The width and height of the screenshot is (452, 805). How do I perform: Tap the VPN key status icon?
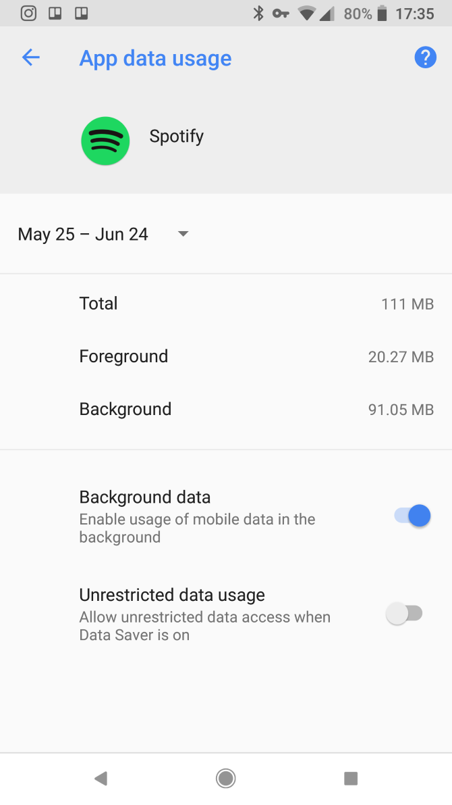[x=281, y=14]
